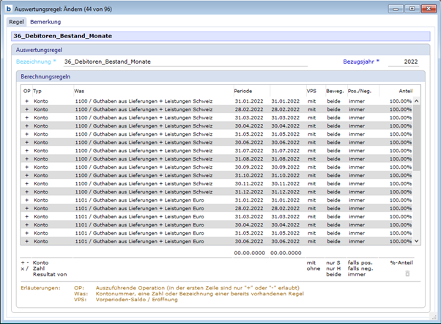Click the Pos./Neg. column header
This screenshot has width=441, height=324.
358,90
